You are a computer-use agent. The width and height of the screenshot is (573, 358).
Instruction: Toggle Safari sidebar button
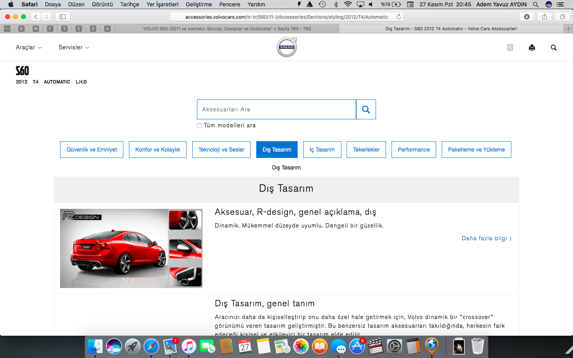[62, 17]
